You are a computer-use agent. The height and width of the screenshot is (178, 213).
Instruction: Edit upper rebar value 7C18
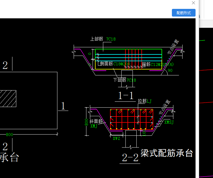(111, 39)
